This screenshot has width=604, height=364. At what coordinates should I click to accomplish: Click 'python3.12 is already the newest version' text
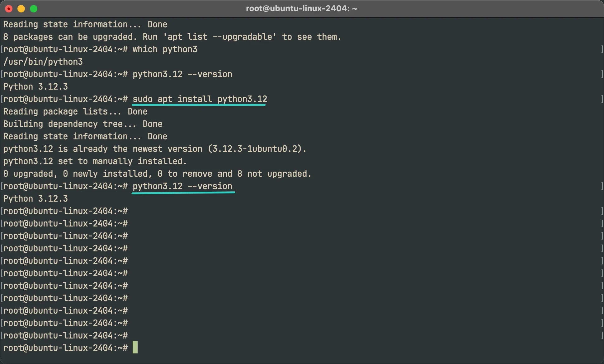[103, 149]
